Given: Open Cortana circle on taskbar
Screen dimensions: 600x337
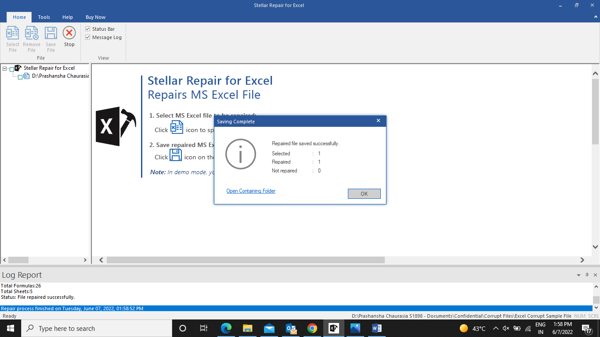Looking at the screenshot, I should pyautogui.click(x=183, y=328).
